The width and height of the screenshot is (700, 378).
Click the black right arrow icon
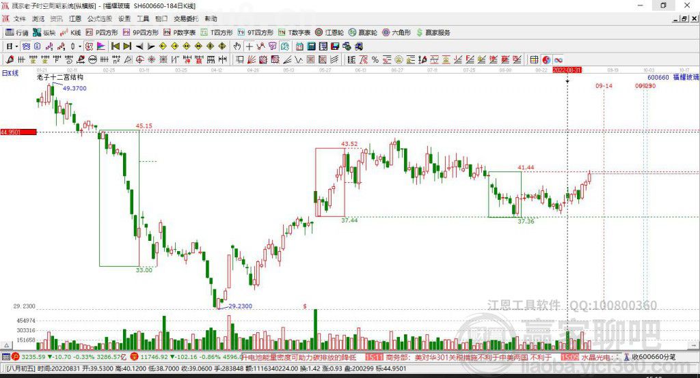(x=151, y=46)
